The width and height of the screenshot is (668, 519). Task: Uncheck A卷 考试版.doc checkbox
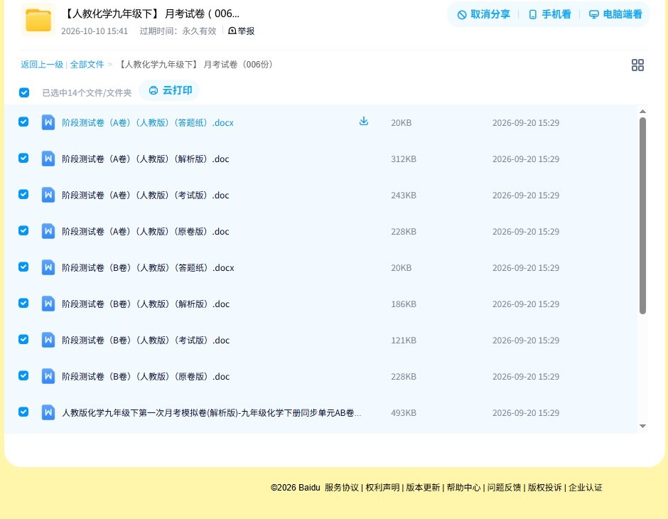23,194
